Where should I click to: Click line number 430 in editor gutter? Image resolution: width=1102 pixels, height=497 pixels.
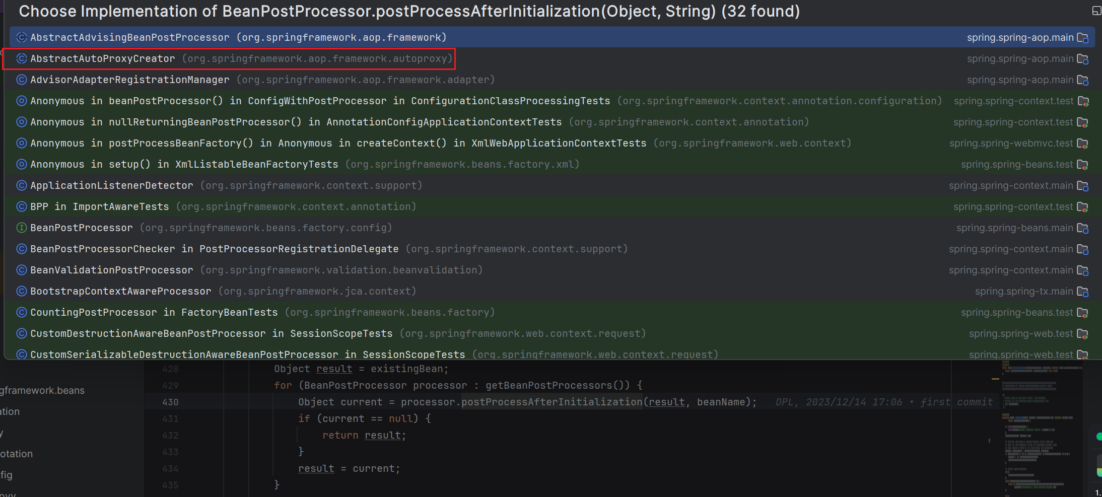(170, 402)
